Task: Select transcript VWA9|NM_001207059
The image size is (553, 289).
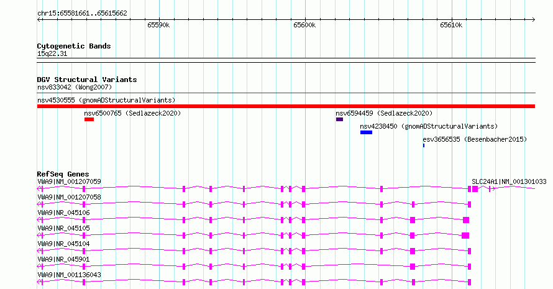Action: pyautogui.click(x=69, y=181)
